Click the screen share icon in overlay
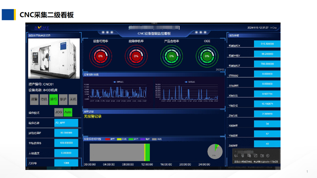This screenshot has height=178, width=317. [249, 156]
